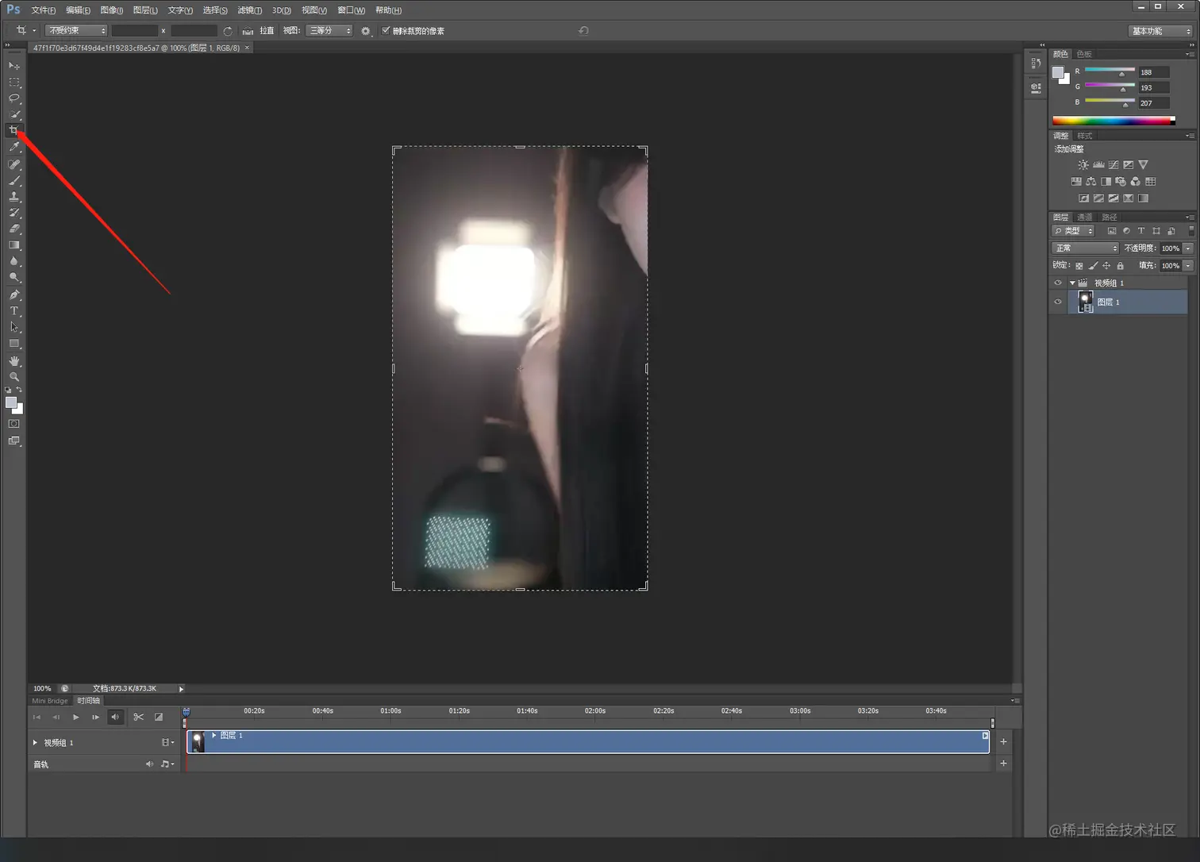Mute the 音轨 audio track
The image size is (1200, 862).
(149, 764)
